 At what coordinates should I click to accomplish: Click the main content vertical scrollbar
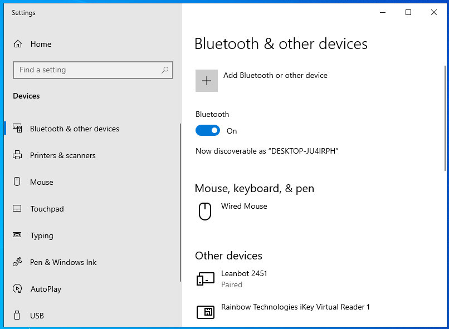tap(445, 119)
